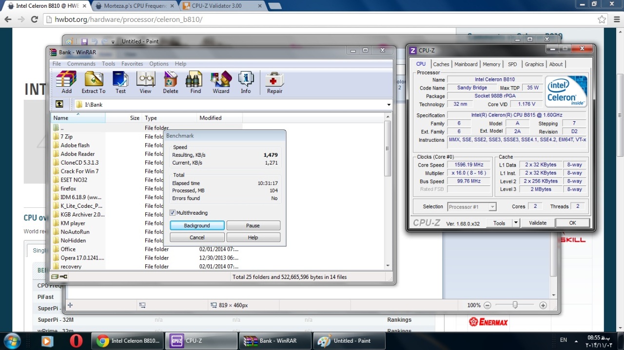Image resolution: width=624 pixels, height=350 pixels.
Task: Switch to CPU-Z Mainboard tab
Action: [x=466, y=64]
